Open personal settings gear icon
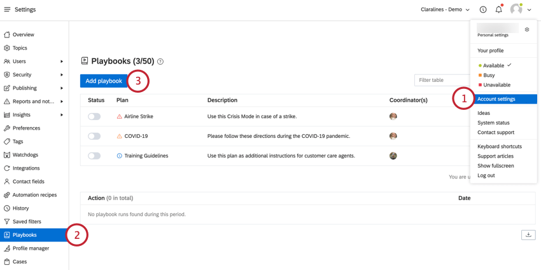Screen dimensions: 541x270 (x=527, y=30)
